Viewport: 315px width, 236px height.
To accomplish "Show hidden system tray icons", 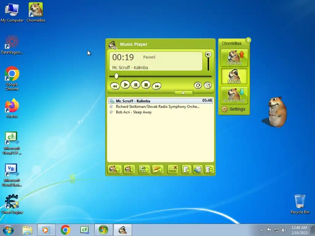I will (x=261, y=230).
